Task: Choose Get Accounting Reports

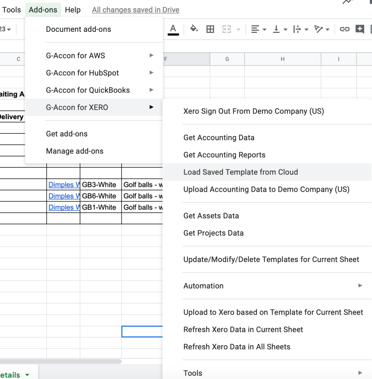Action: click(224, 155)
